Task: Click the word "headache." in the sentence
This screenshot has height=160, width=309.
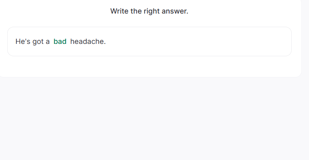Action: (88, 41)
